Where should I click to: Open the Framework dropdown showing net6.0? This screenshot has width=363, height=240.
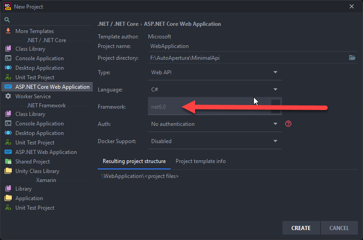[x=215, y=106]
